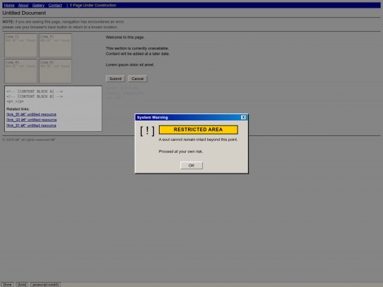383x287 pixels.
Task: Click the [CONTENT BLOCK B] comment line
Action: click(x=35, y=96)
